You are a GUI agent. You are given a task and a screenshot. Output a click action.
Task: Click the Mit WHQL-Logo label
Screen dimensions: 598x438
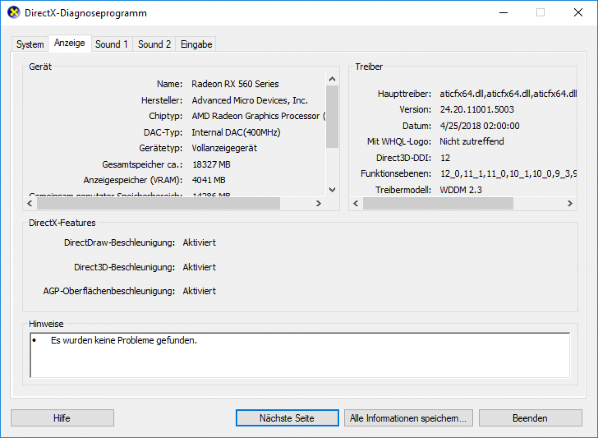(399, 141)
